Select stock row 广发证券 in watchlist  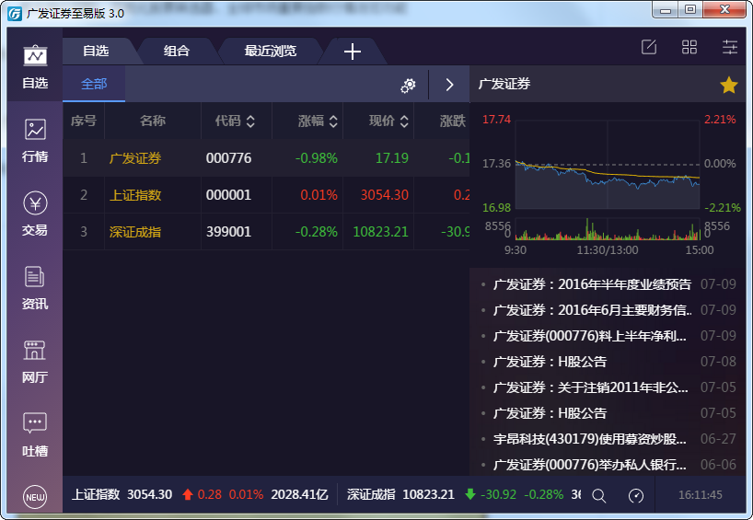[x=266, y=158]
